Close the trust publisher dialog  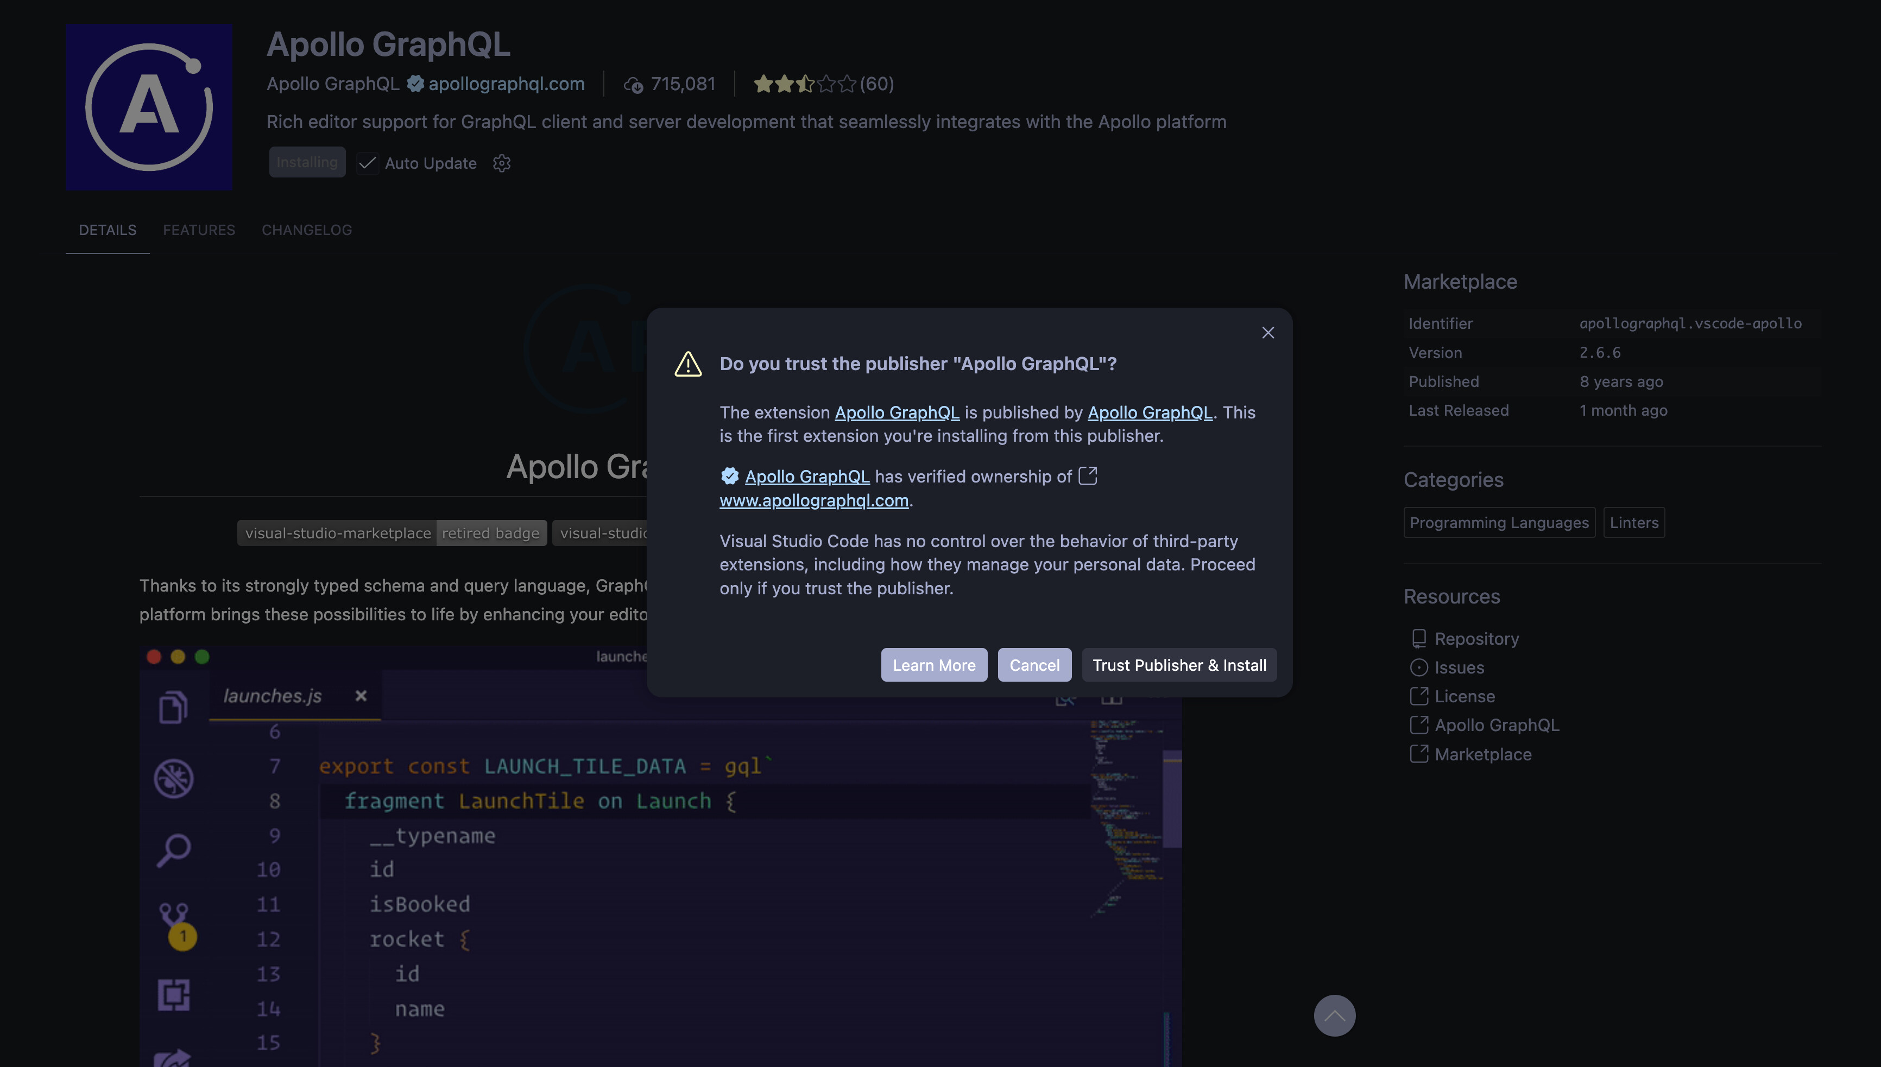(x=1267, y=333)
